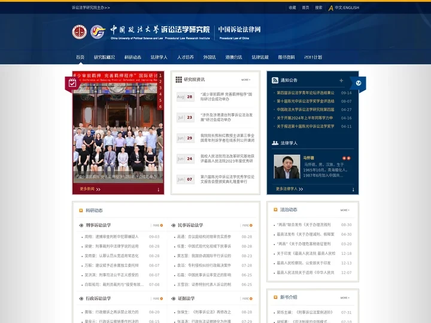Open the 研究院概况 navigation item

pyautogui.click(x=104, y=57)
